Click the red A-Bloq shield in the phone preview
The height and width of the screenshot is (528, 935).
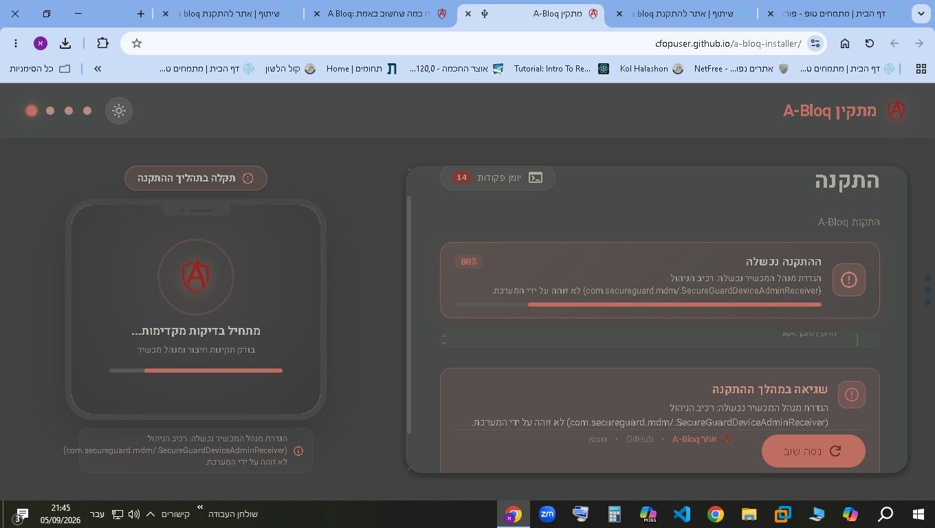tap(196, 277)
